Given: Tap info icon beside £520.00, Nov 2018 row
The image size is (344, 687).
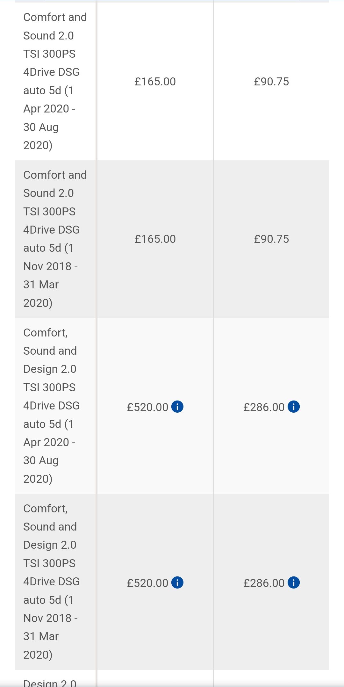Looking at the screenshot, I should click(177, 582).
